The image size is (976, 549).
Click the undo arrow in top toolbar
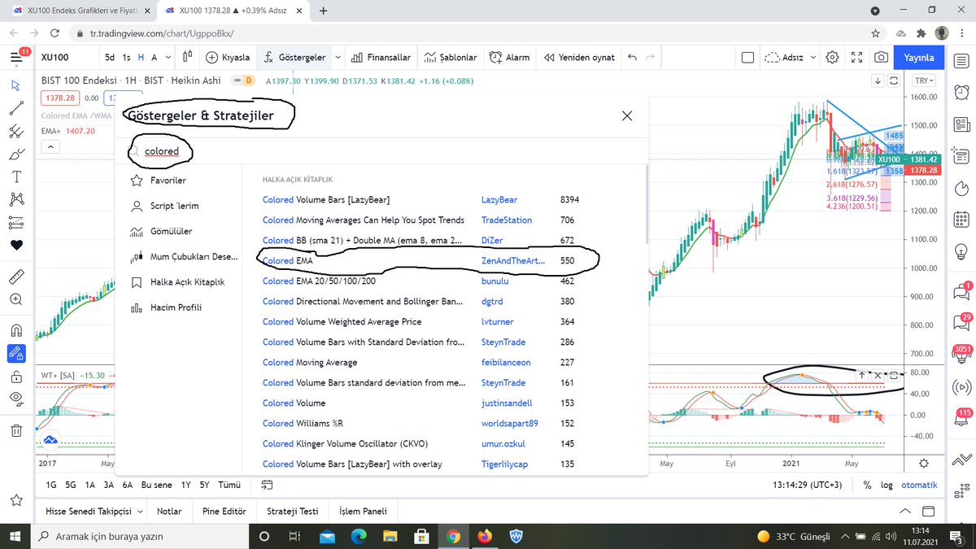(x=632, y=58)
